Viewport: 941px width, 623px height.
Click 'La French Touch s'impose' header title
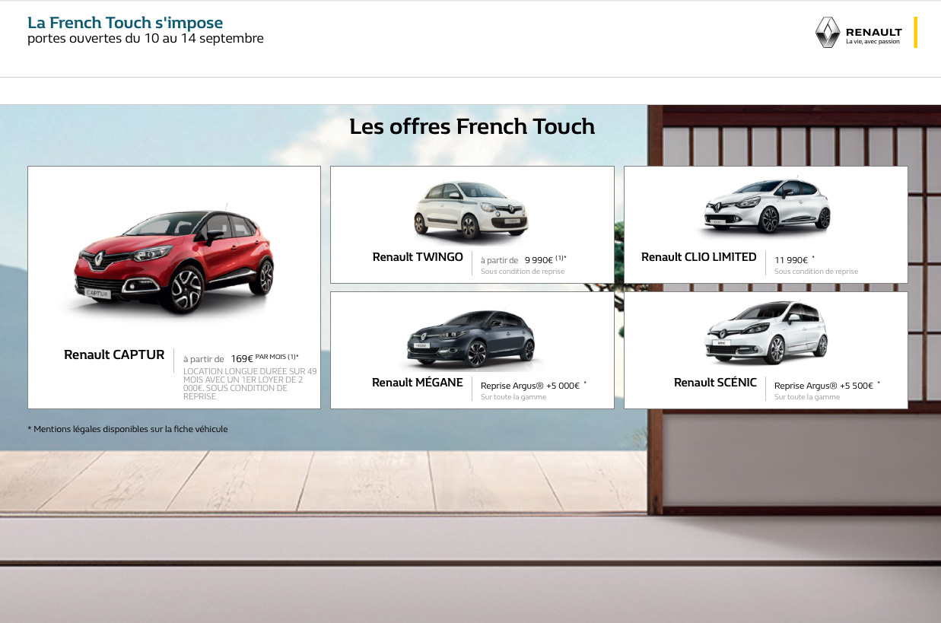point(126,23)
